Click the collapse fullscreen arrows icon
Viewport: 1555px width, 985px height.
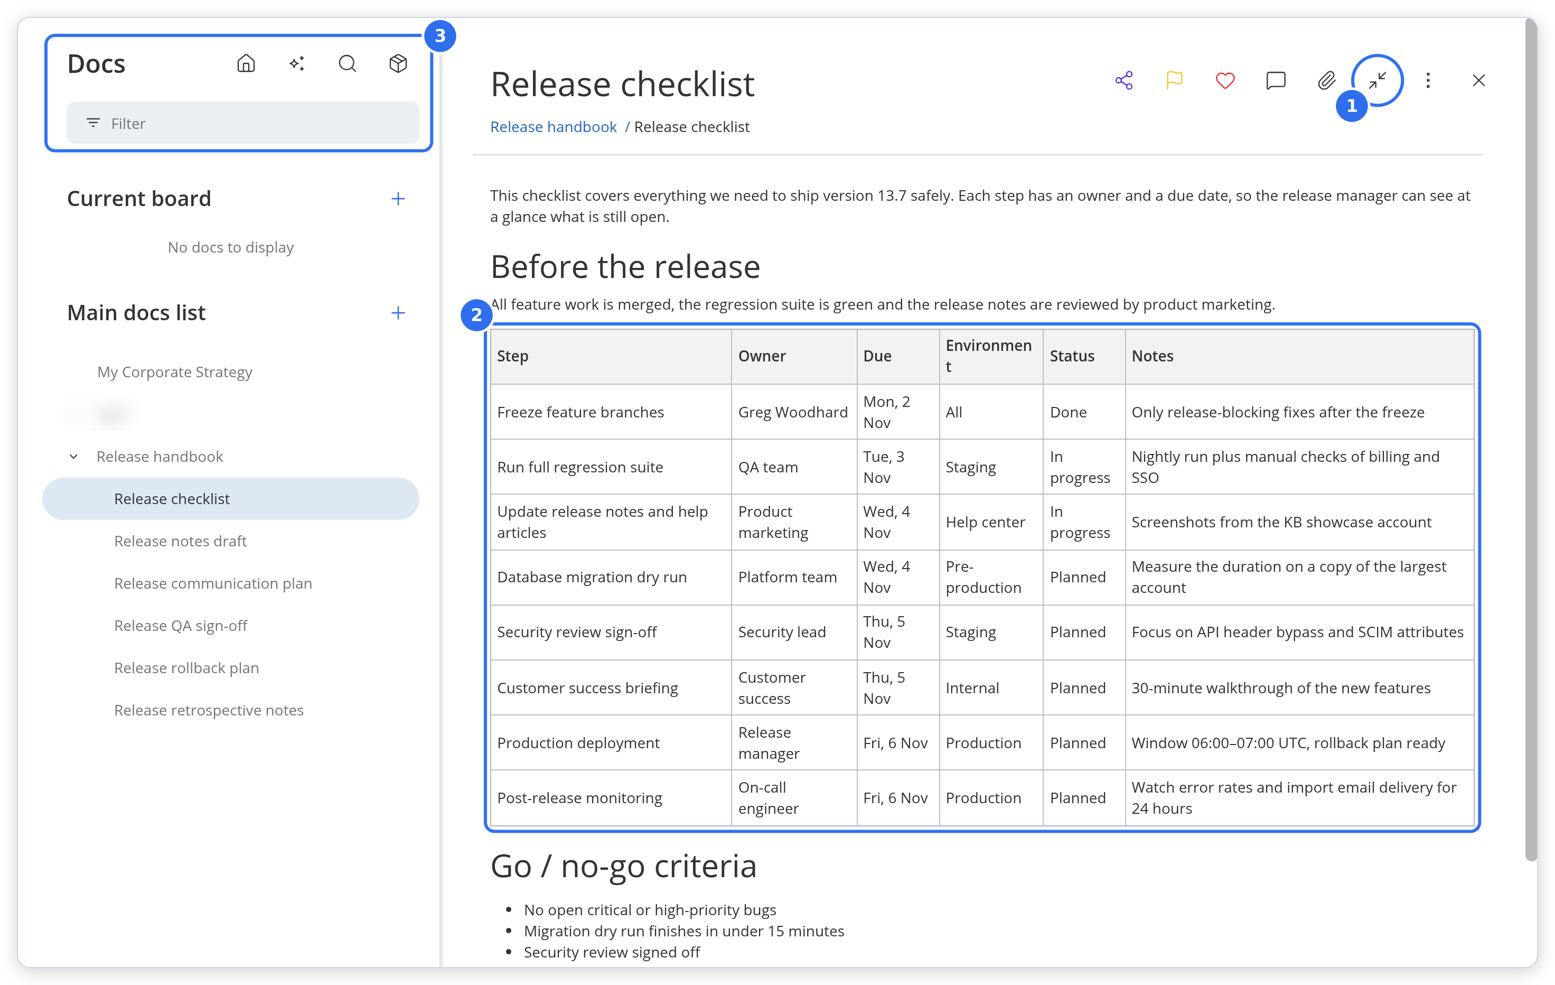(x=1378, y=80)
